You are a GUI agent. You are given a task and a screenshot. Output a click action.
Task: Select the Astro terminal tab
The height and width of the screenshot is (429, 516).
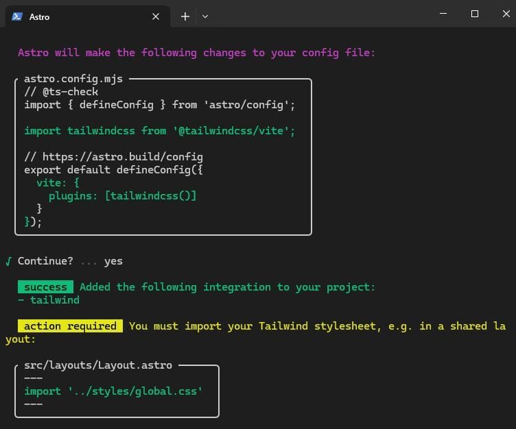click(x=88, y=16)
